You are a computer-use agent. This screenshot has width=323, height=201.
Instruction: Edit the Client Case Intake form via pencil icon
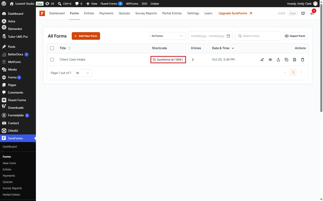pos(262,60)
